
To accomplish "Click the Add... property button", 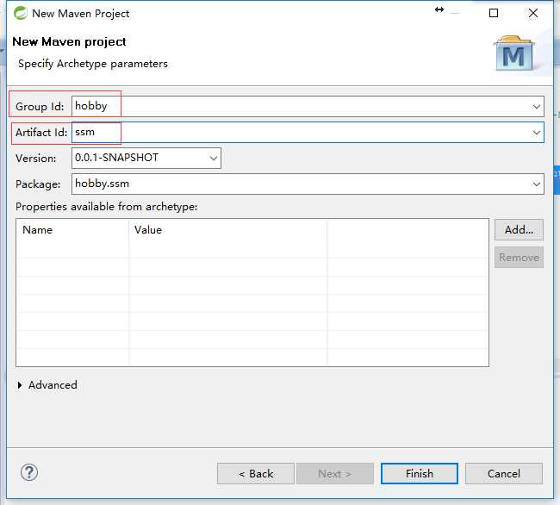I will coord(519,229).
